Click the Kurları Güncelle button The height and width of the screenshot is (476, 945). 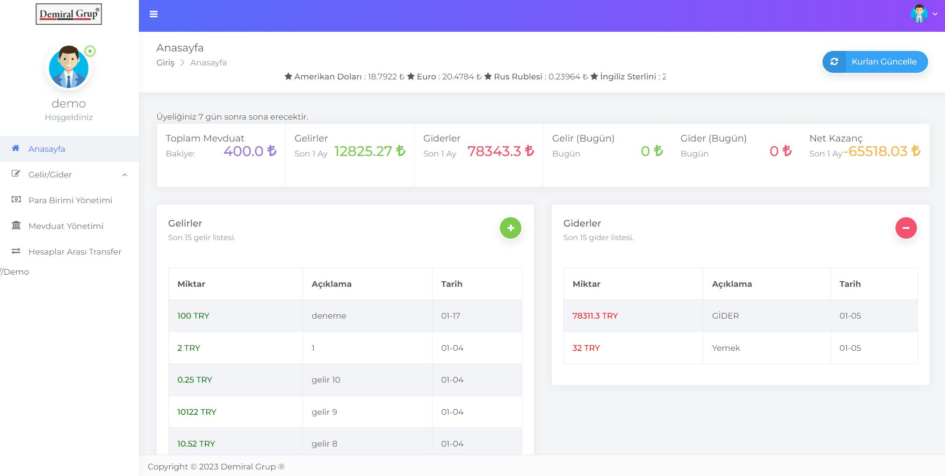875,62
